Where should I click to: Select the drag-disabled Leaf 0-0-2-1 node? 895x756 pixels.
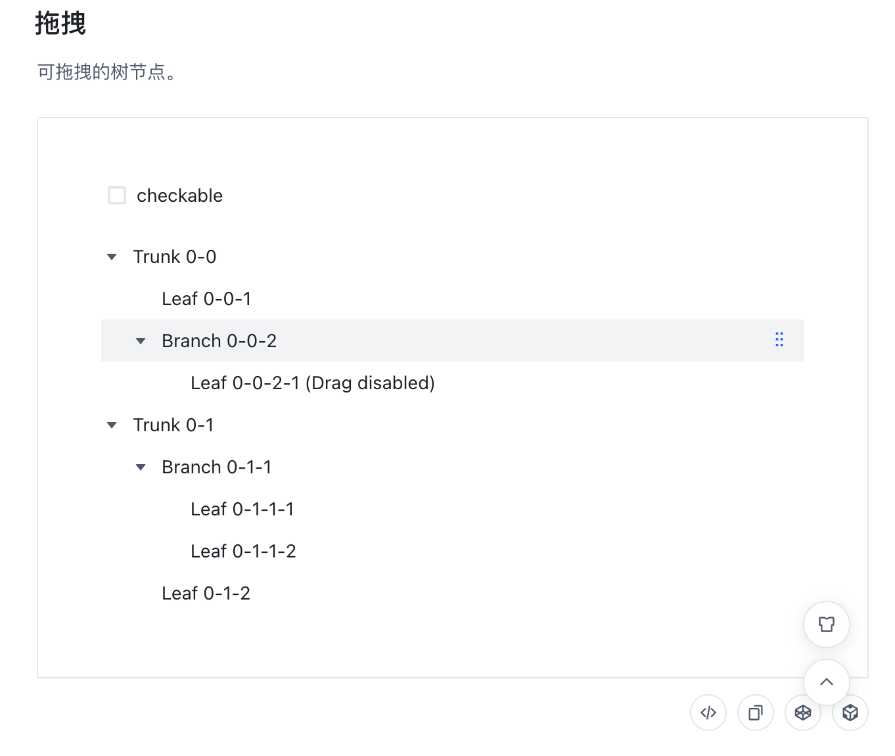pyautogui.click(x=312, y=383)
